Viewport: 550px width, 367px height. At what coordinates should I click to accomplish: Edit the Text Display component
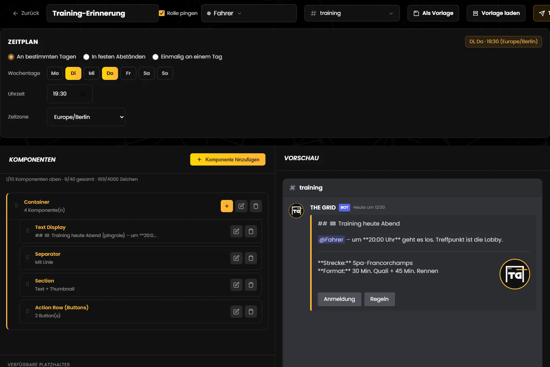tap(236, 231)
